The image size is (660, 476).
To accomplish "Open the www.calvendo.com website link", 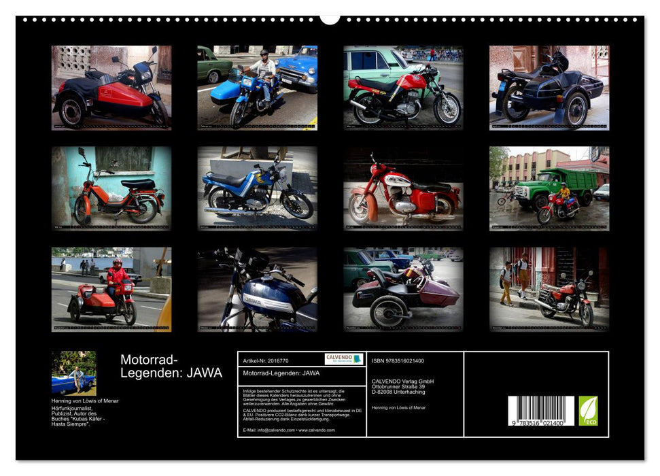I will (x=317, y=430).
